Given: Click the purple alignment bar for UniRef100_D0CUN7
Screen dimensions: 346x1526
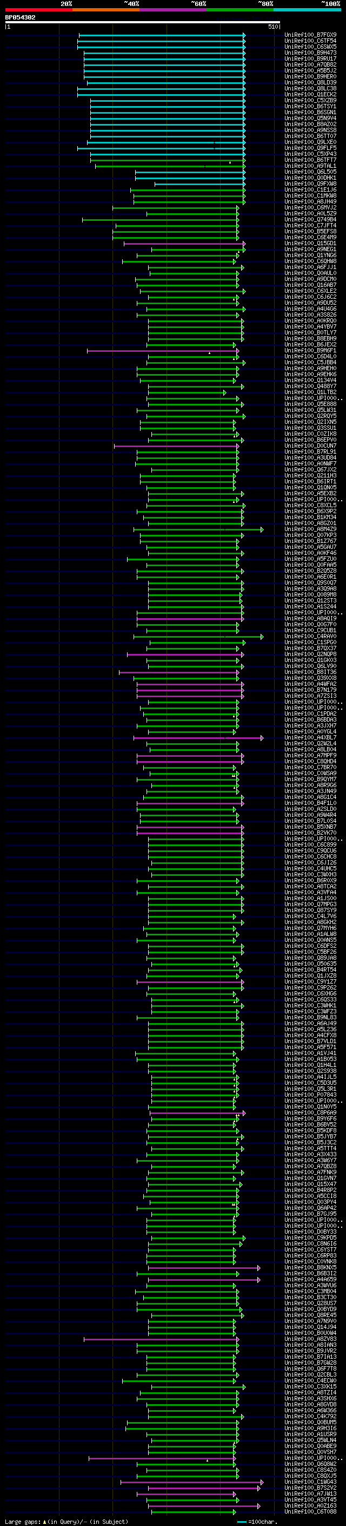Looking at the screenshot, I should coord(176,446).
